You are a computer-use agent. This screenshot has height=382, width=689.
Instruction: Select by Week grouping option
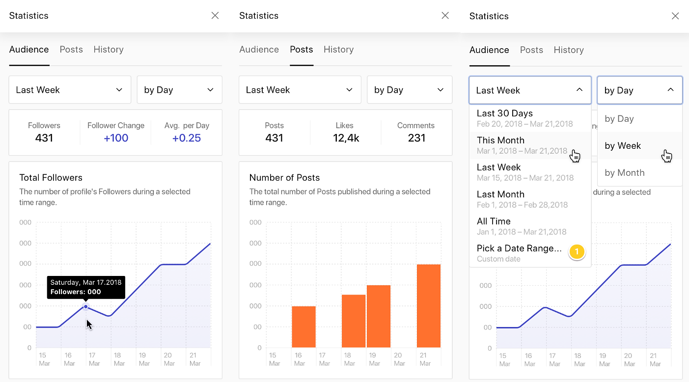640,146
